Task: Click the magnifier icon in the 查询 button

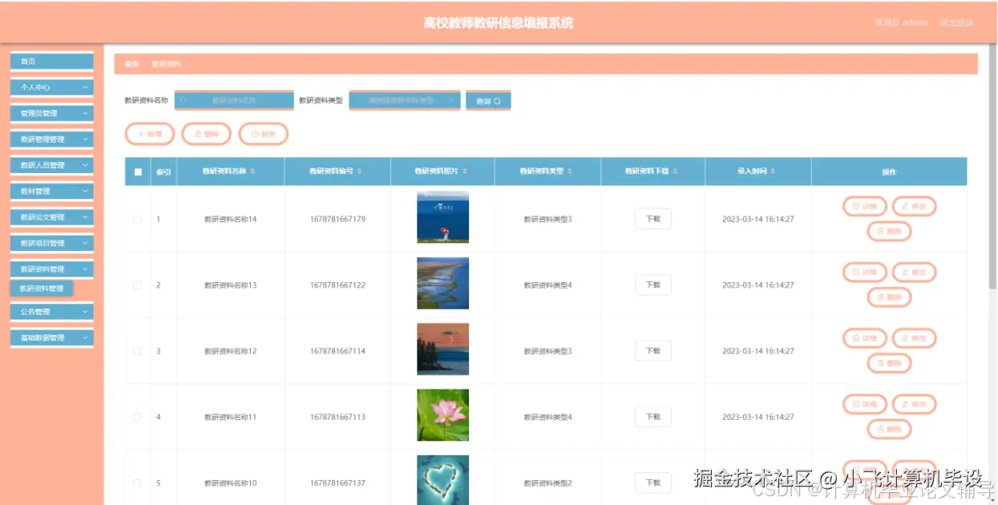Action: (x=497, y=100)
